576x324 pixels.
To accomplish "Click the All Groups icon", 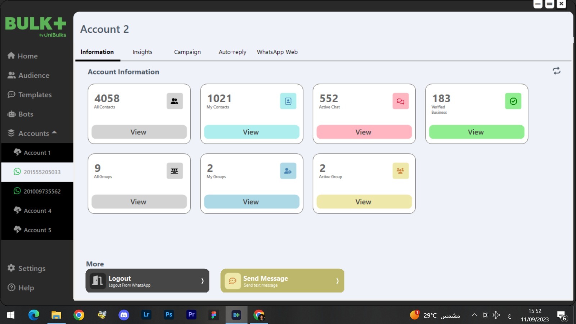I will click(175, 171).
